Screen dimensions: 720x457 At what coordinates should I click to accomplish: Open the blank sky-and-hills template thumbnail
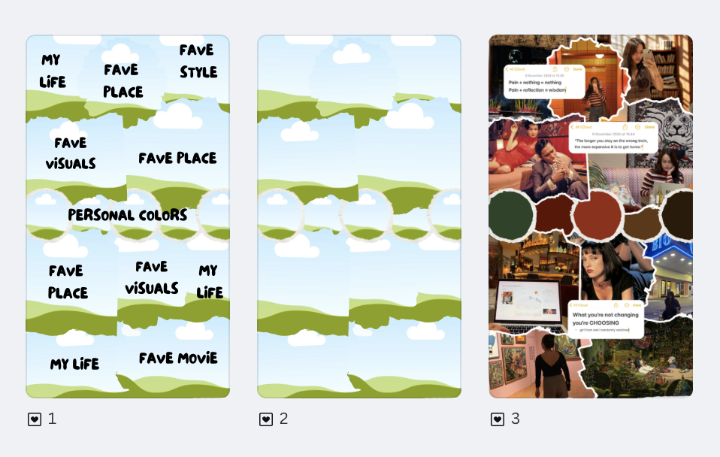pyautogui.click(x=359, y=216)
